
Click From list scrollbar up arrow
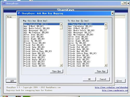click(x=61, y=24)
